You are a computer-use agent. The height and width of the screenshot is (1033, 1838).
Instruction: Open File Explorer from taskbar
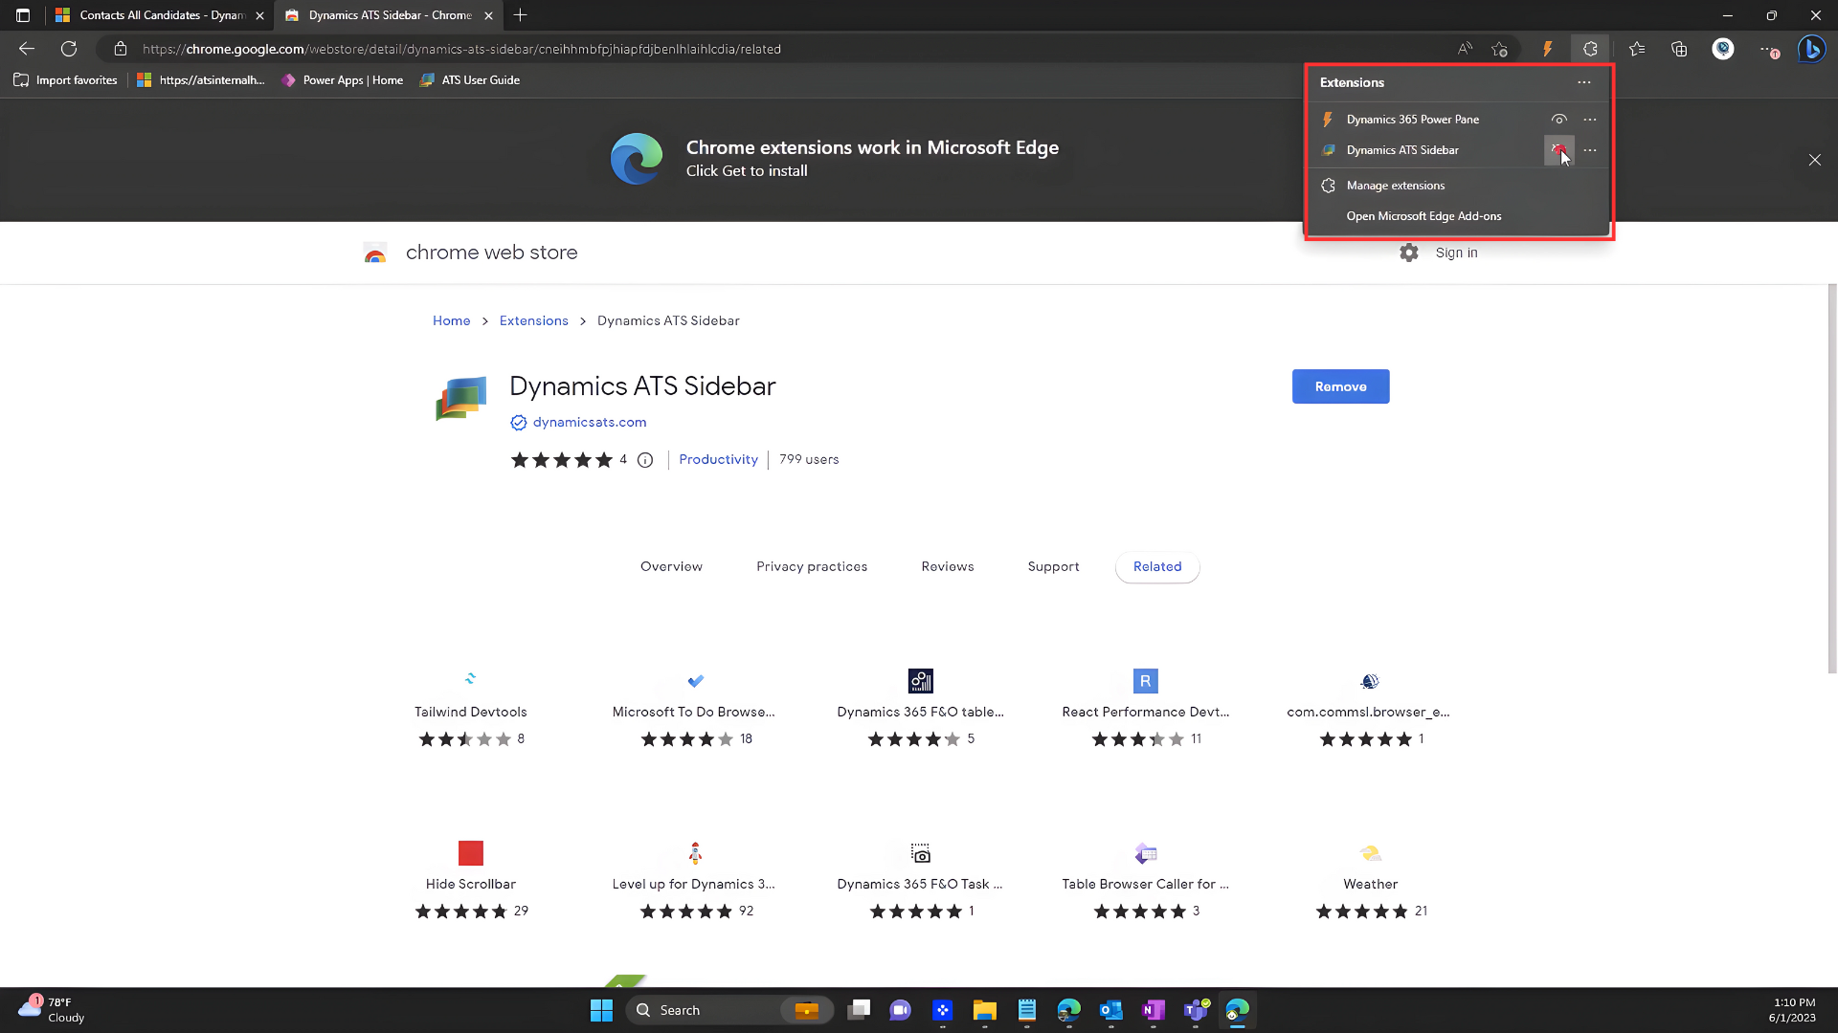pos(984,1010)
